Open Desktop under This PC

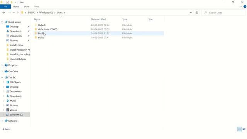point(14,87)
